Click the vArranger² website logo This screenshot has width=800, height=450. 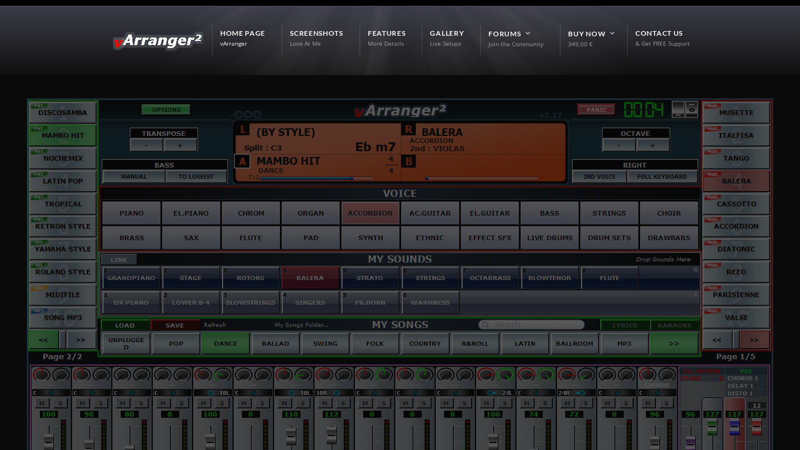click(158, 40)
